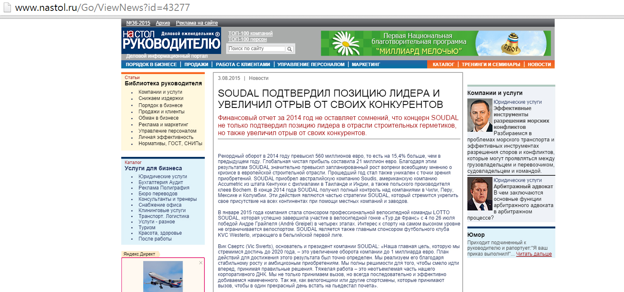624x292 pixels.
Task: Open 'Реклама на сайте' link
Action: (197, 23)
